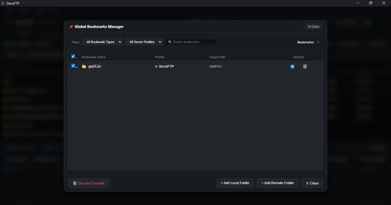Screen dimensions: 391x205
Task: Select the Actions column header
Action: [299, 57]
